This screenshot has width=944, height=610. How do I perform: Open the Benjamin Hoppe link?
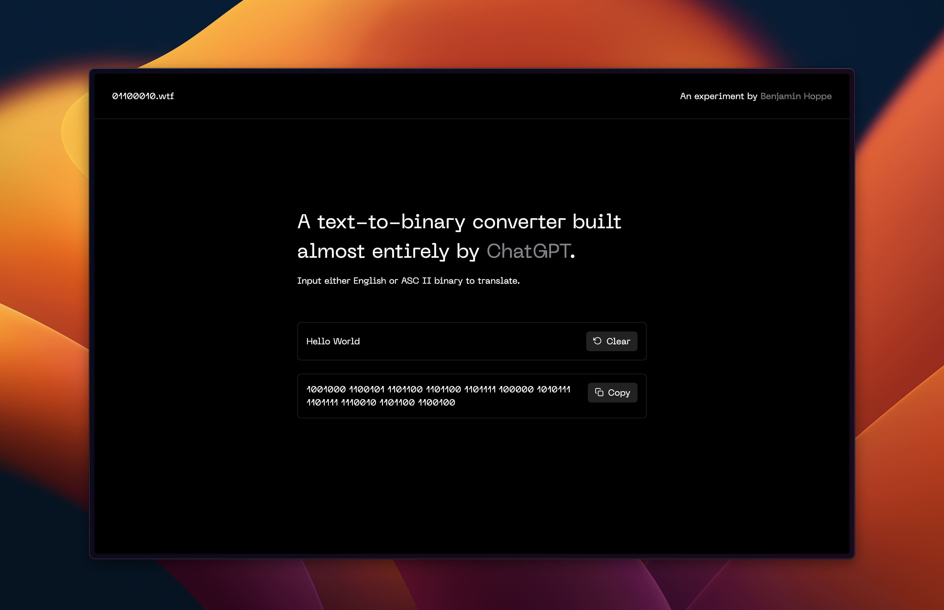point(796,96)
